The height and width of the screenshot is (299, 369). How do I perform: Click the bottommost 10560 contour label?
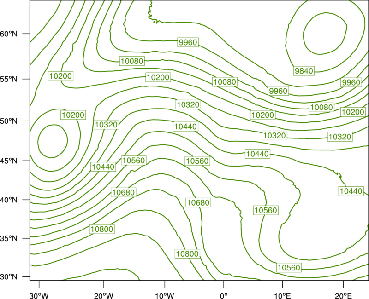click(289, 268)
